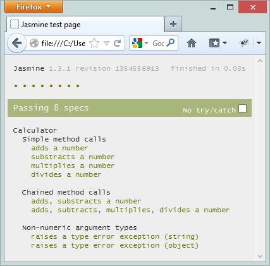Click 'raises a type error exception (object)'

[x=115, y=246]
